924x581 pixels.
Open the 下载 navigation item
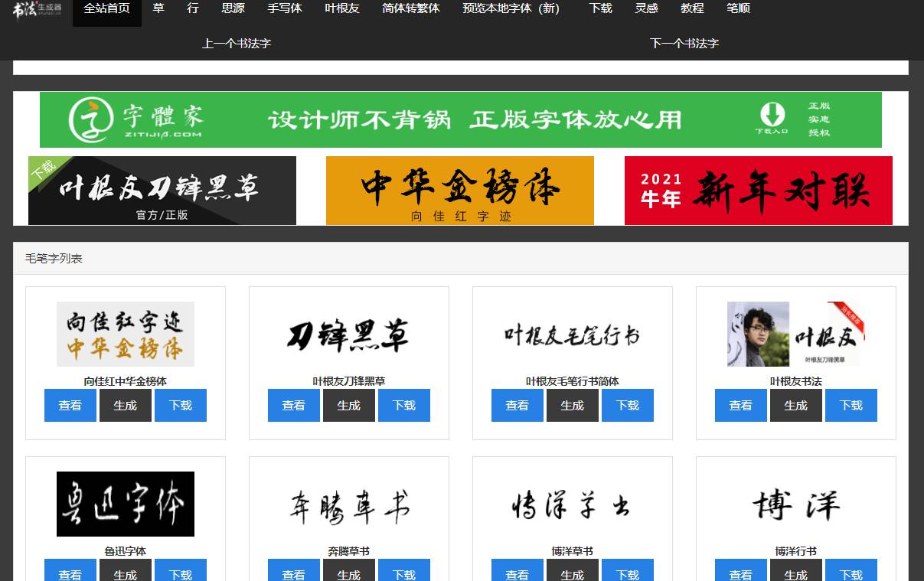tap(601, 9)
